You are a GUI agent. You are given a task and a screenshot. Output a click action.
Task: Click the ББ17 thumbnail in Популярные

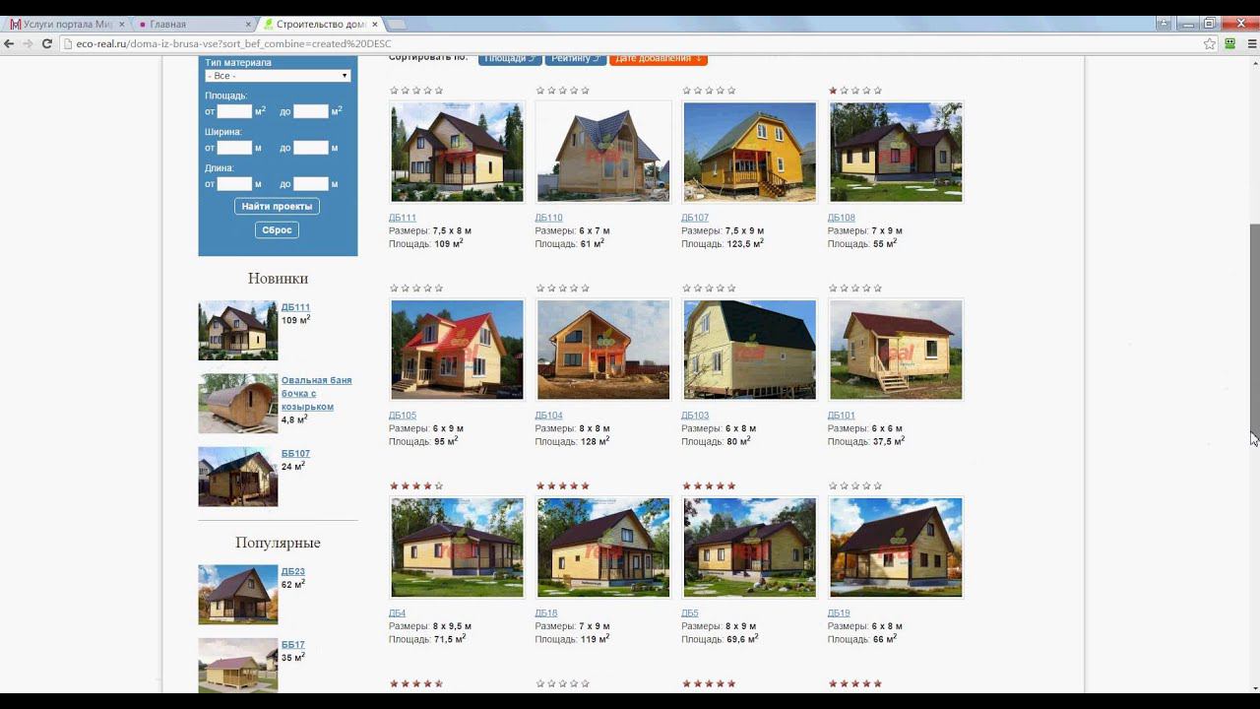point(238,667)
